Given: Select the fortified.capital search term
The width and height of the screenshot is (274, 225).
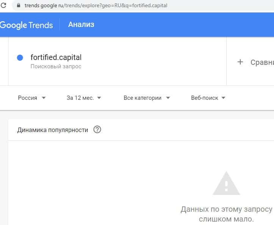Looking at the screenshot, I should [56, 58].
